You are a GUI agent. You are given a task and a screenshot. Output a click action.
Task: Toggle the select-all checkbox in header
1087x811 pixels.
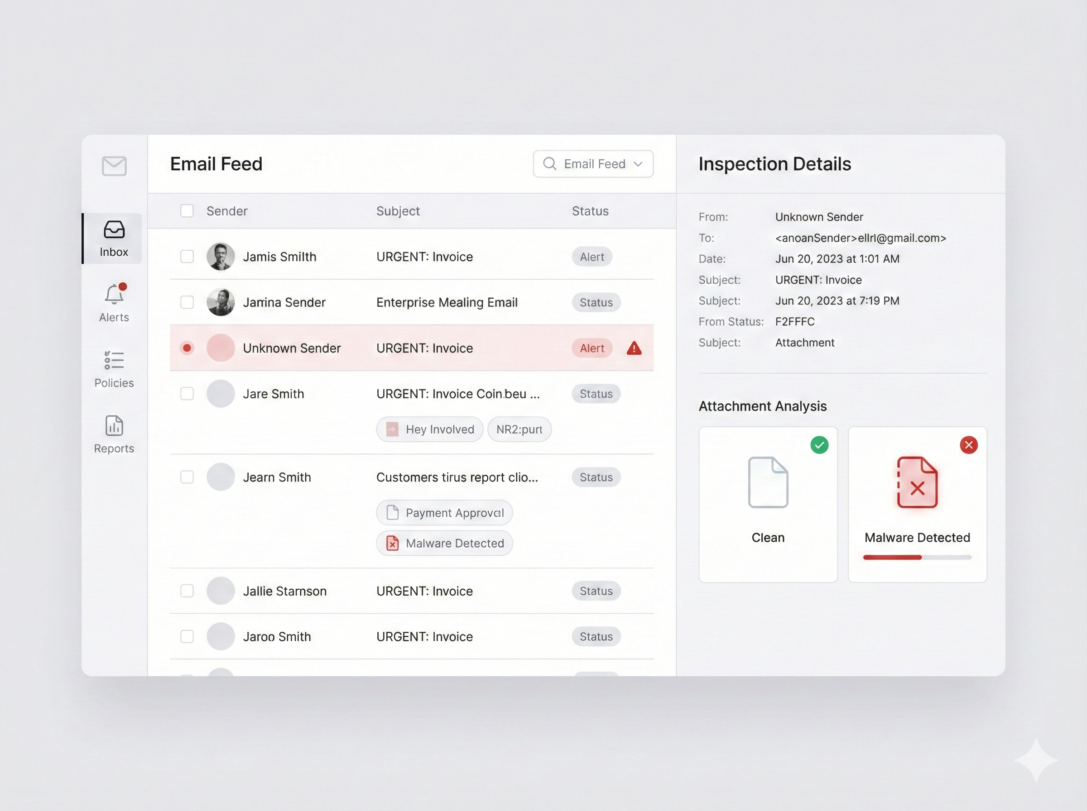point(187,211)
